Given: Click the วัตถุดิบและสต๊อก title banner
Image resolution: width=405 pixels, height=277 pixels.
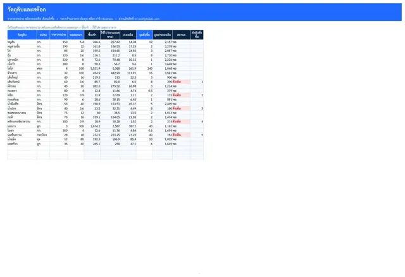Looking at the screenshot, I should click(202, 12).
